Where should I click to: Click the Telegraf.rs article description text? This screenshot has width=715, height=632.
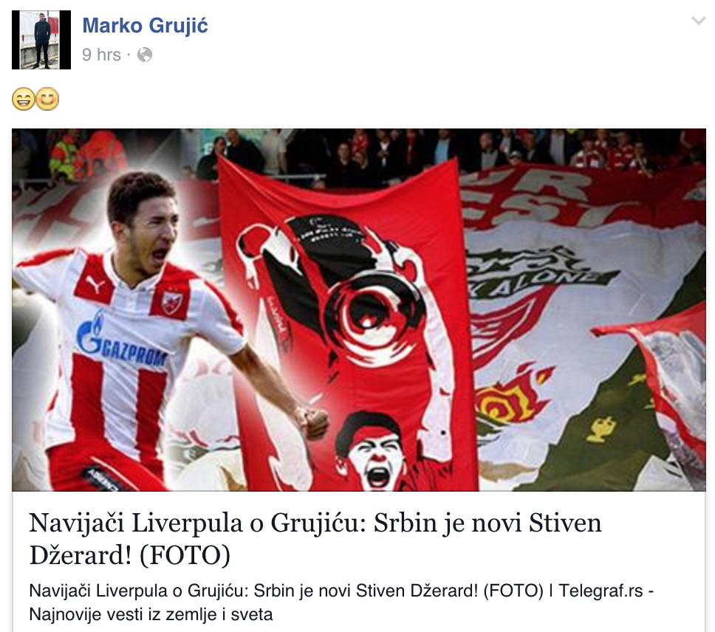[x=341, y=602]
